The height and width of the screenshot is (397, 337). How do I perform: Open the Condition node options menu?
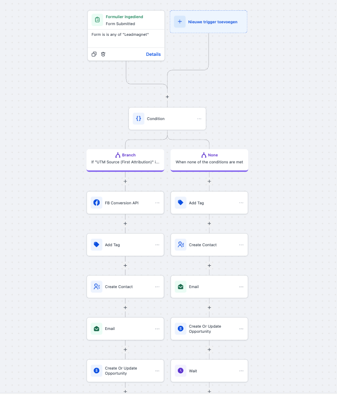click(199, 119)
